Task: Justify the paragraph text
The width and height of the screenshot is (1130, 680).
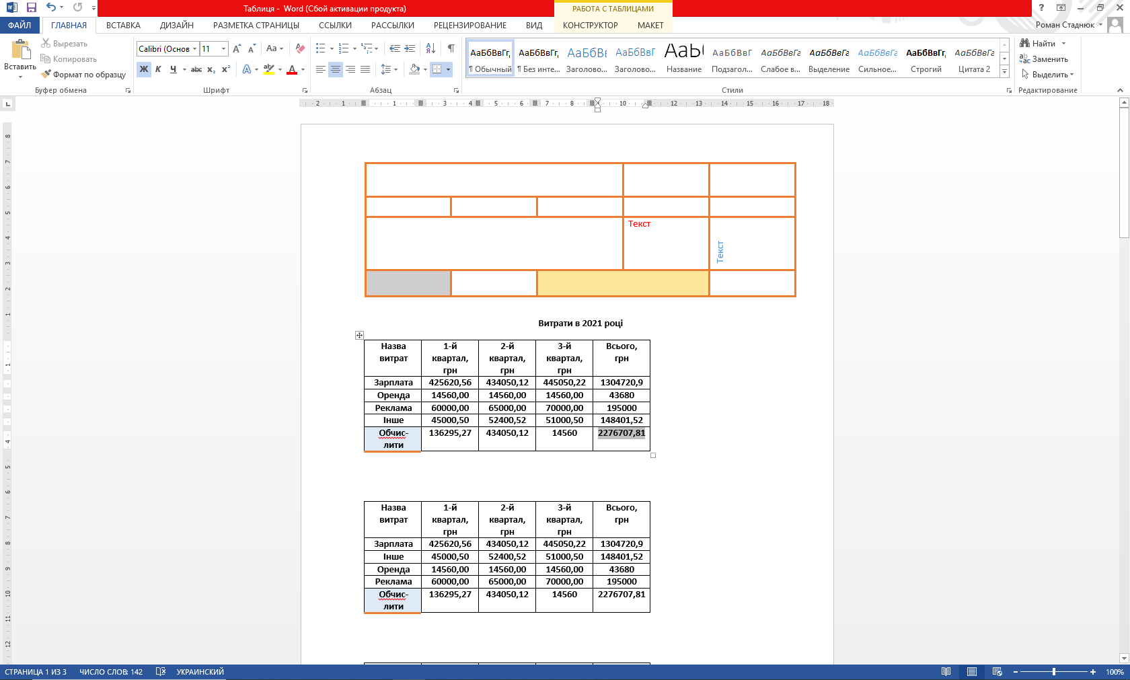Action: 365,69
